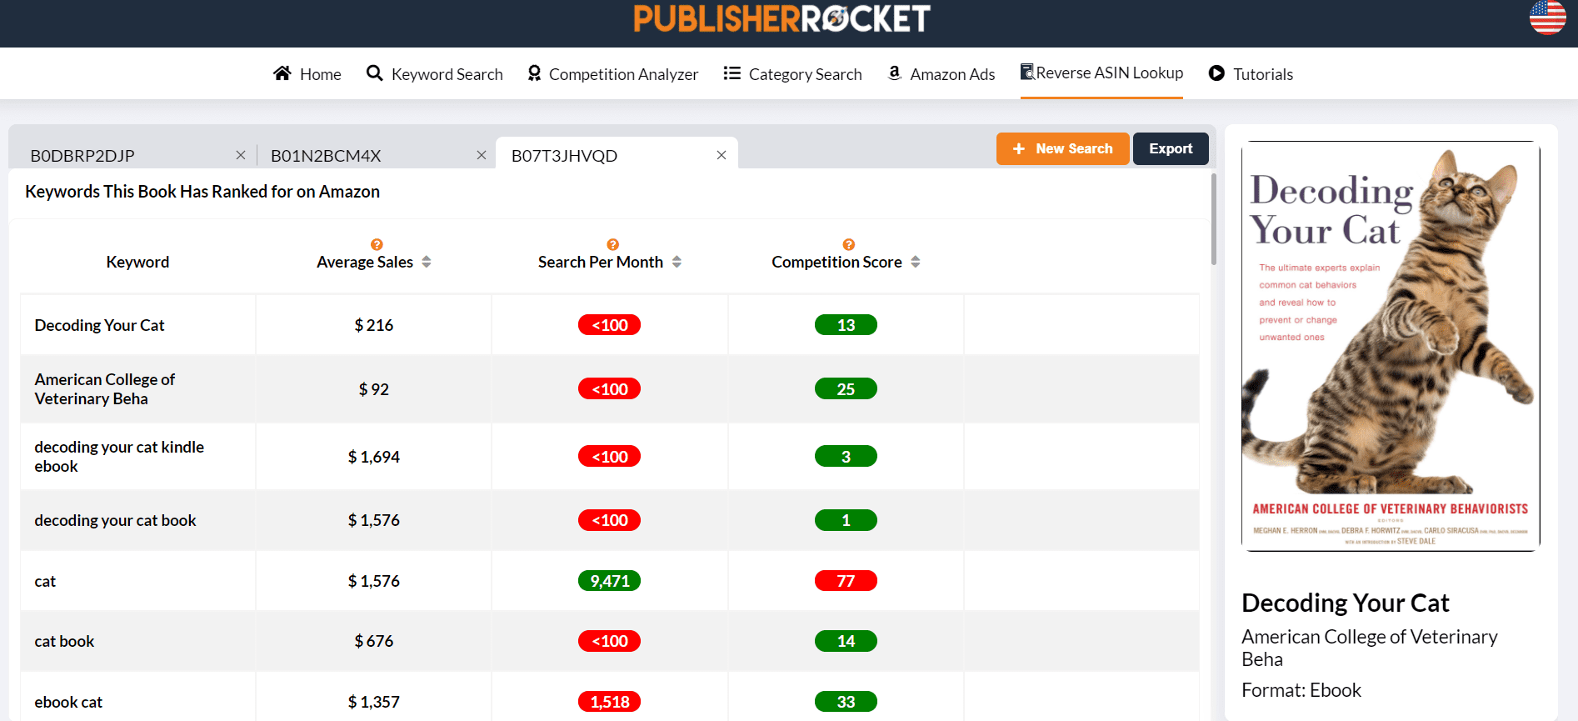The height and width of the screenshot is (721, 1578).
Task: Click the competition score 77 badge
Action: point(846,581)
